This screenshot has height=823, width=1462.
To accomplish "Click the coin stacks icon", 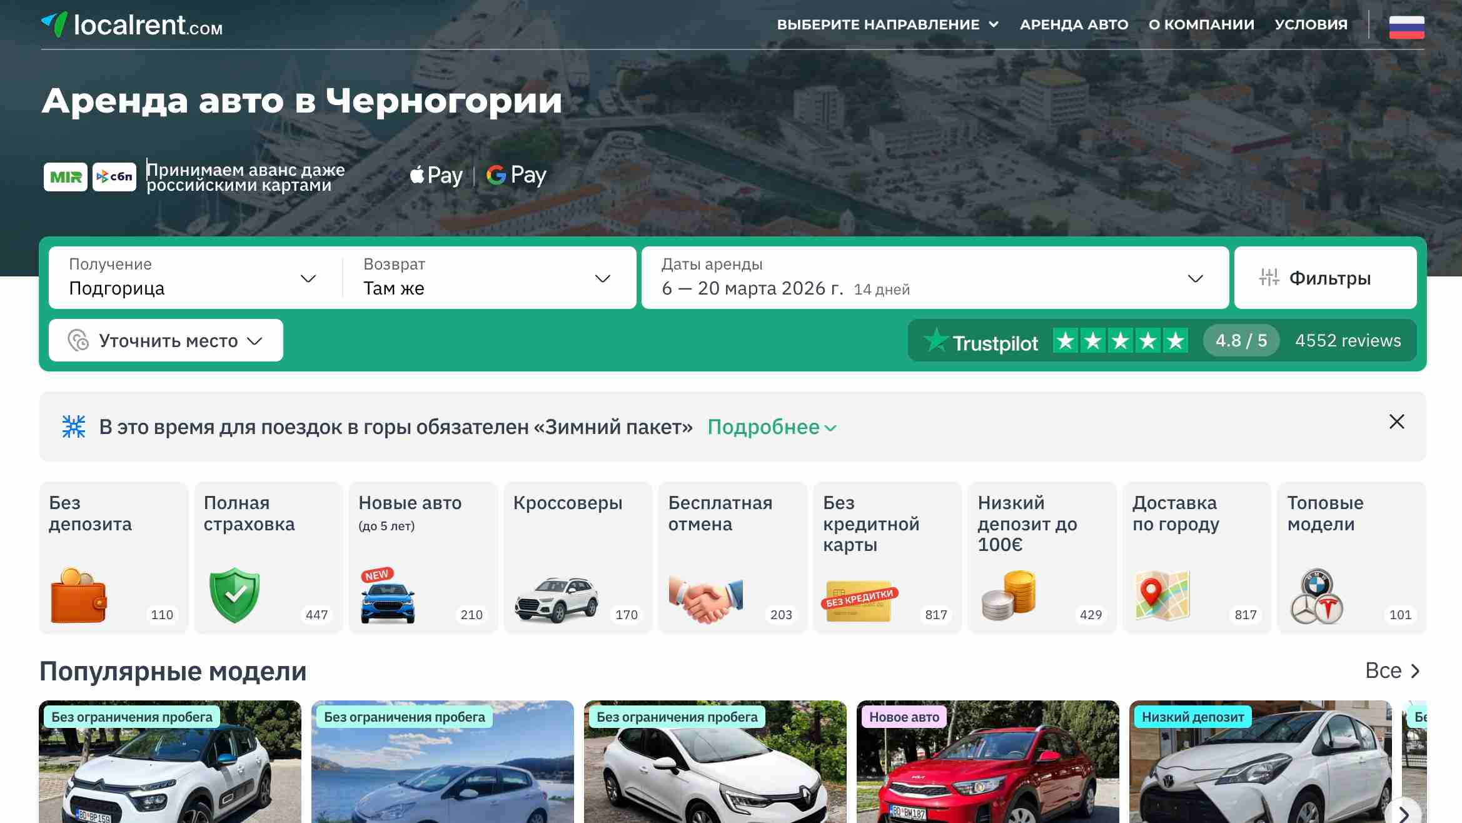I will [1009, 595].
